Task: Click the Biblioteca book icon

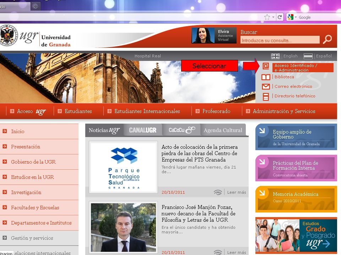Action: pyautogui.click(x=266, y=77)
